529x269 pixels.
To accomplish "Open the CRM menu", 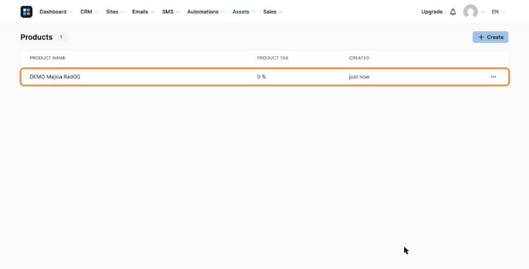I will [x=89, y=12].
